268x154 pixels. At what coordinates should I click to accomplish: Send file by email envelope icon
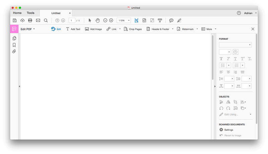pos(38,20)
